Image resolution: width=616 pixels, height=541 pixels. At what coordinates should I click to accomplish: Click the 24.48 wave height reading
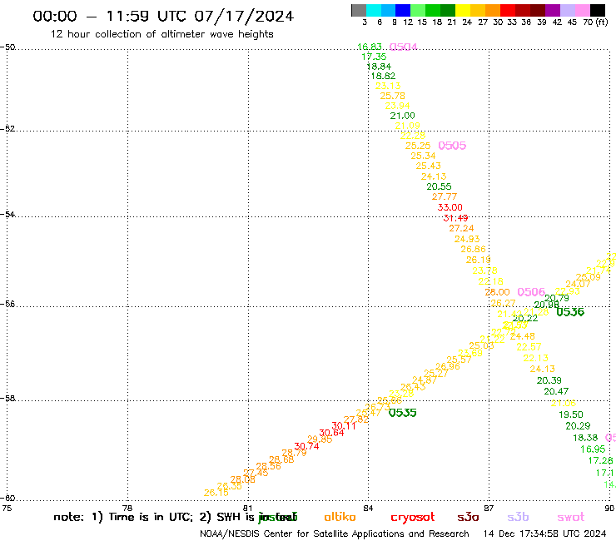(523, 336)
